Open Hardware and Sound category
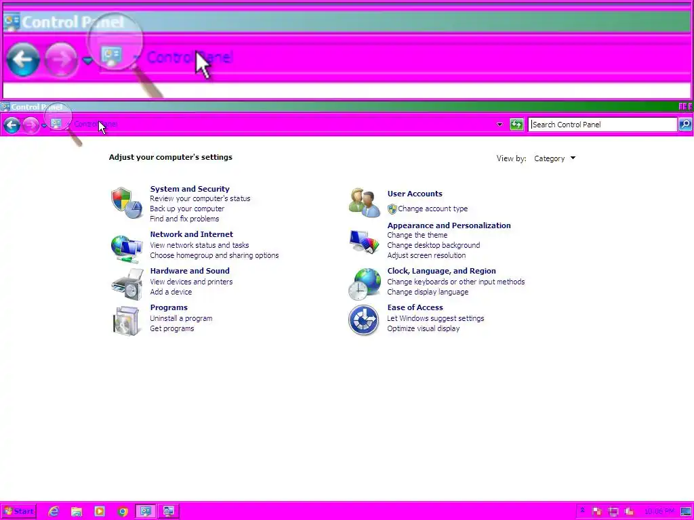 click(190, 271)
